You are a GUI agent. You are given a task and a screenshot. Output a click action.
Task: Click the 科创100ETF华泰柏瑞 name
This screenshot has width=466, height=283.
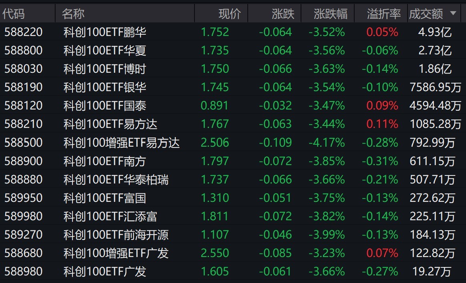tap(116, 179)
